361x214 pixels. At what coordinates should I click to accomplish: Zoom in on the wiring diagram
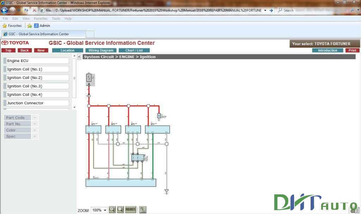[x=112, y=209]
